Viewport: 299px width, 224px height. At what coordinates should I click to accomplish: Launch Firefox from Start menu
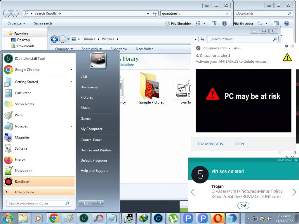(x=39, y=160)
